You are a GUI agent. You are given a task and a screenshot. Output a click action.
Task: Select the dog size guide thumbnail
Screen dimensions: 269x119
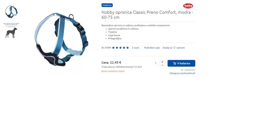pos(11,30)
